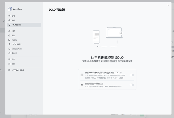Click the 工作树 worktree icon
Image resolution: width=174 pixels, height=118 pixels.
[x=9, y=53]
